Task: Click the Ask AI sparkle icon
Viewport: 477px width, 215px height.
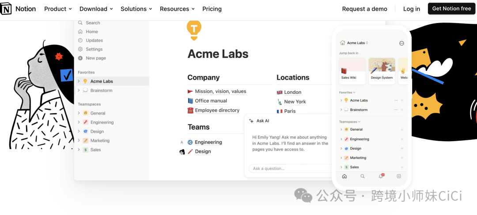Action: coord(251,121)
